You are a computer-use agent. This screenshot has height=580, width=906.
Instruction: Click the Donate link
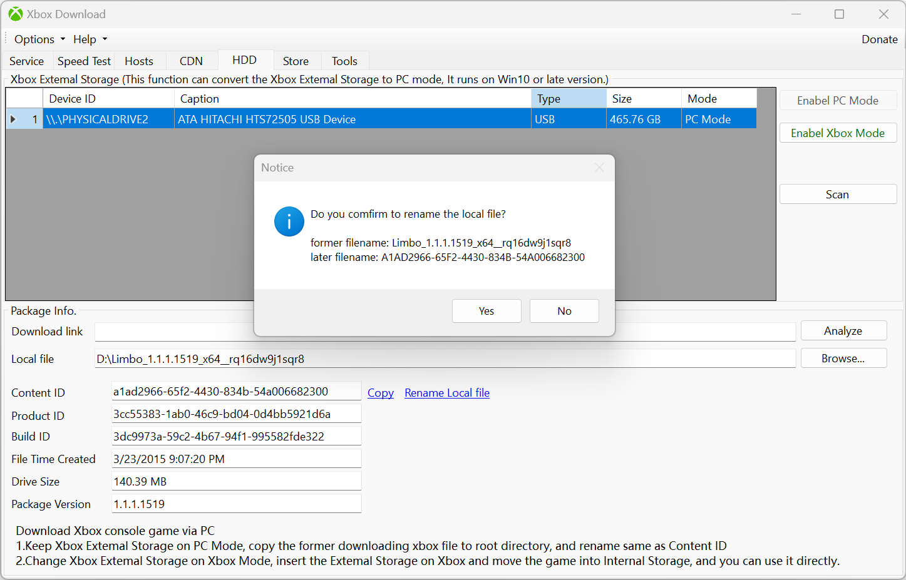tap(879, 39)
